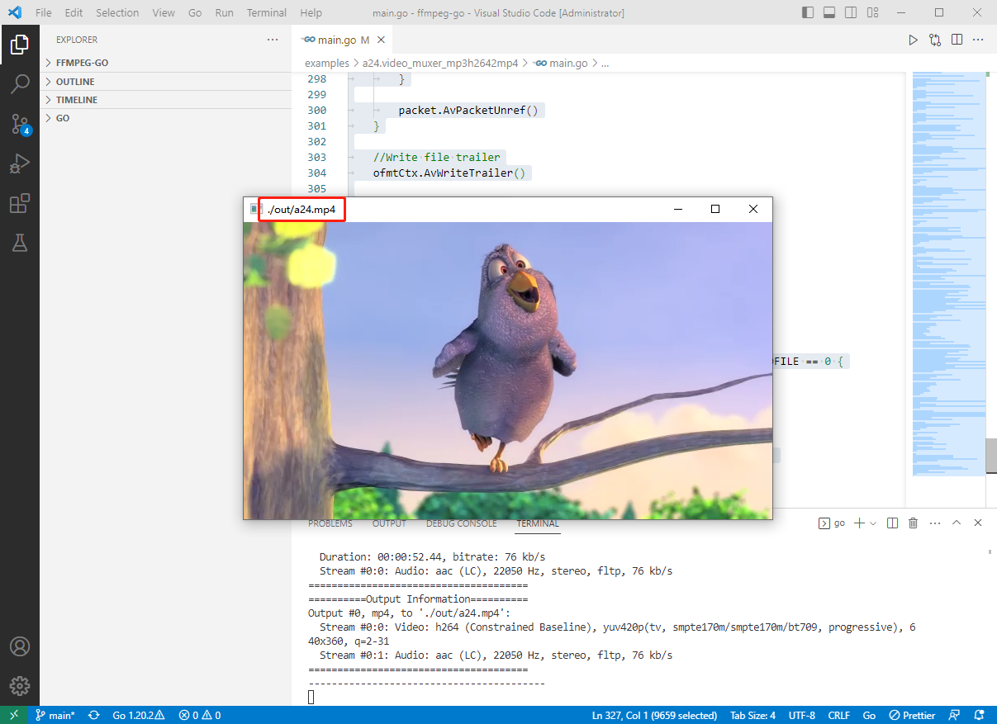
Task: Select Tab Size: 4 indentation setting
Action: pyautogui.click(x=752, y=715)
